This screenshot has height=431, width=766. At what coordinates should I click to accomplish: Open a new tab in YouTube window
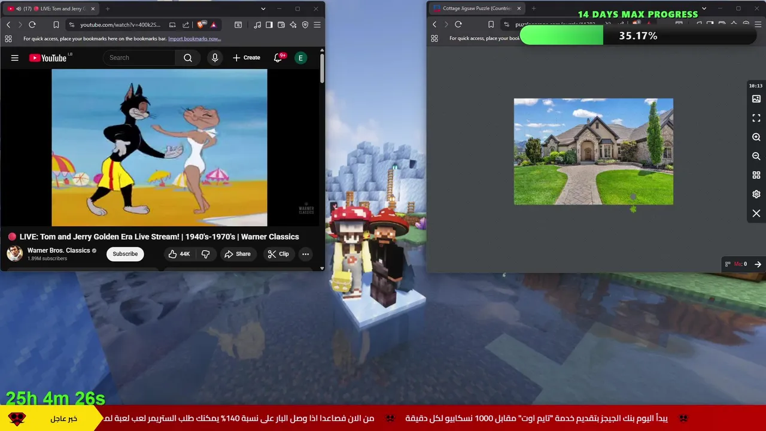click(x=108, y=9)
